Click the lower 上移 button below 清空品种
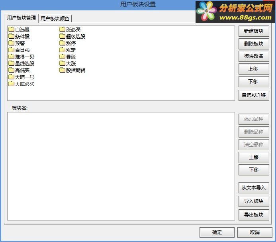This screenshot has height=242, width=276. click(x=254, y=157)
